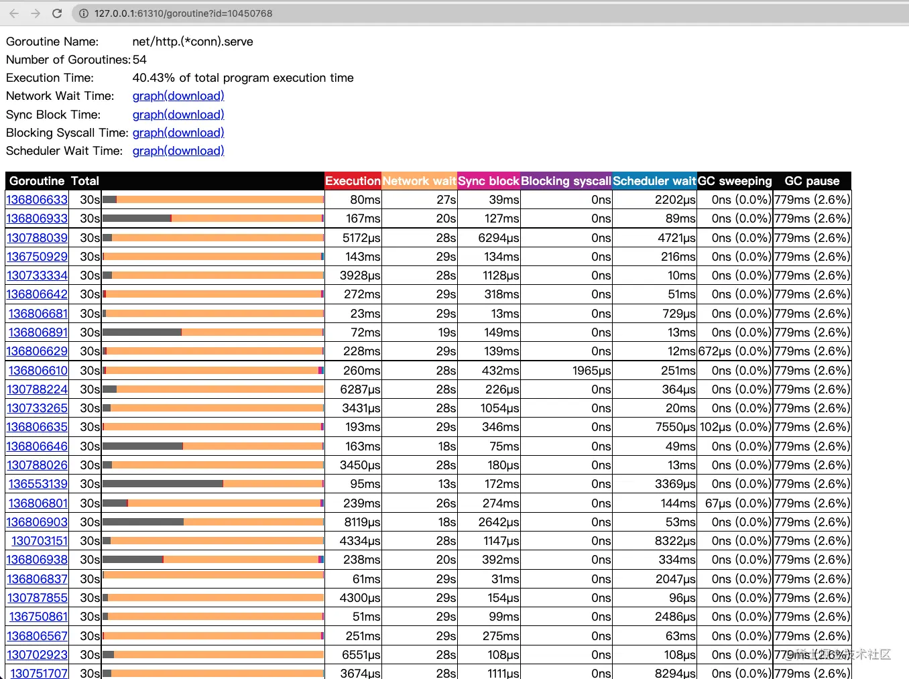Click the Sync block column header
Image resolution: width=909 pixels, height=679 pixels.
click(x=489, y=181)
